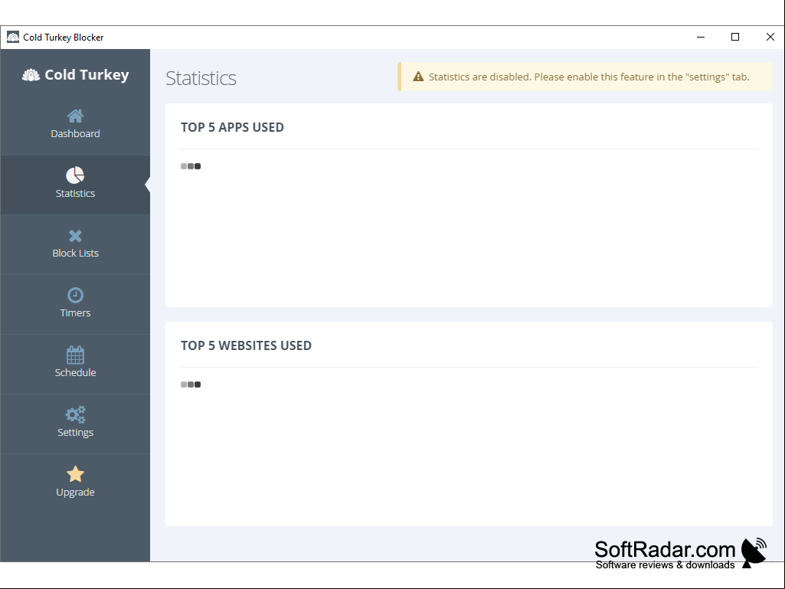Navigate to the Settings label

coord(75,432)
